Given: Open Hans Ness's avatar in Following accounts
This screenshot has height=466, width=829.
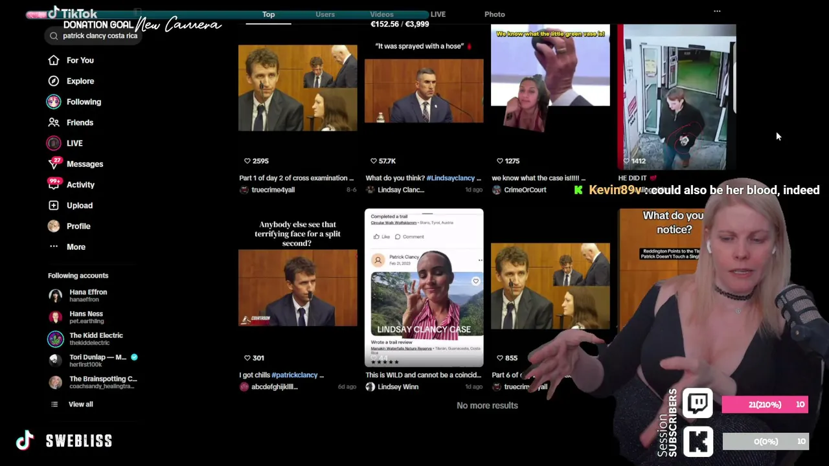Looking at the screenshot, I should coord(56,317).
